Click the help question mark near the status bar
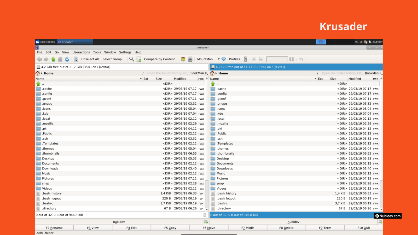This screenshot has width=418, height=235. tap(205, 215)
